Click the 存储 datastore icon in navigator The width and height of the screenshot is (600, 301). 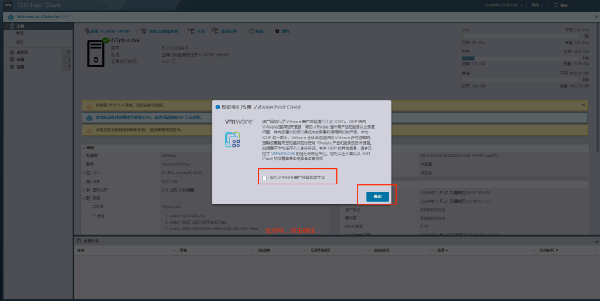[x=12, y=60]
